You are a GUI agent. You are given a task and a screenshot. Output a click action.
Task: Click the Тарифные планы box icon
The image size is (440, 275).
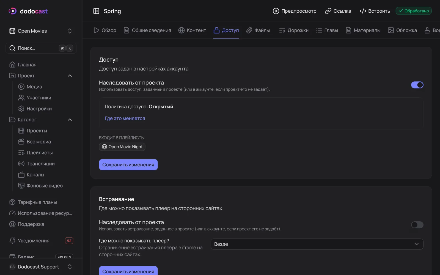pos(12,202)
